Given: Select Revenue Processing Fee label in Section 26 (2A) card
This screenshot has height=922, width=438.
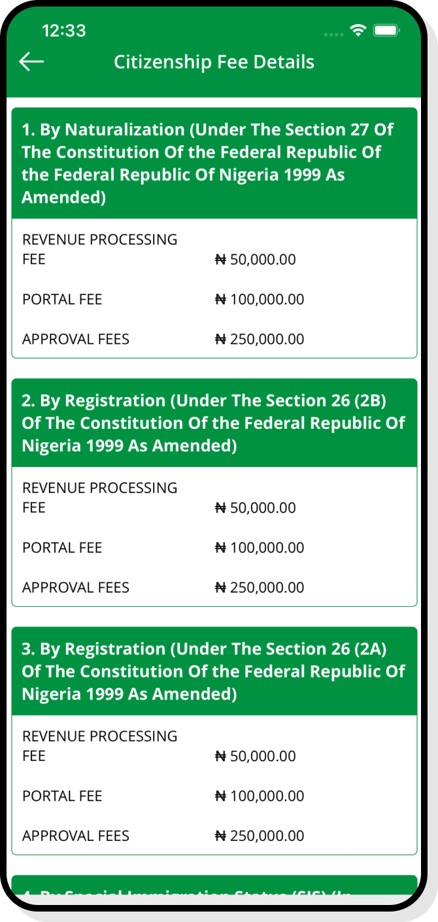Looking at the screenshot, I should pyautogui.click(x=99, y=746).
